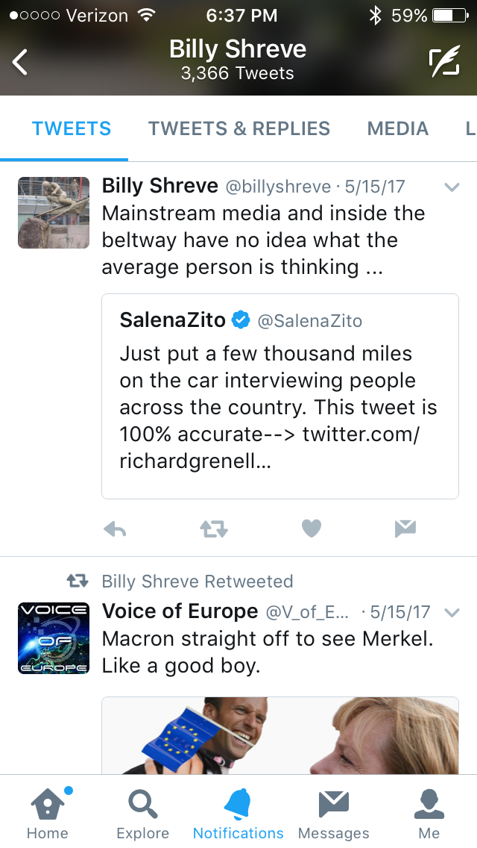
Task: Tap the back arrow in the header
Action: pyautogui.click(x=21, y=62)
